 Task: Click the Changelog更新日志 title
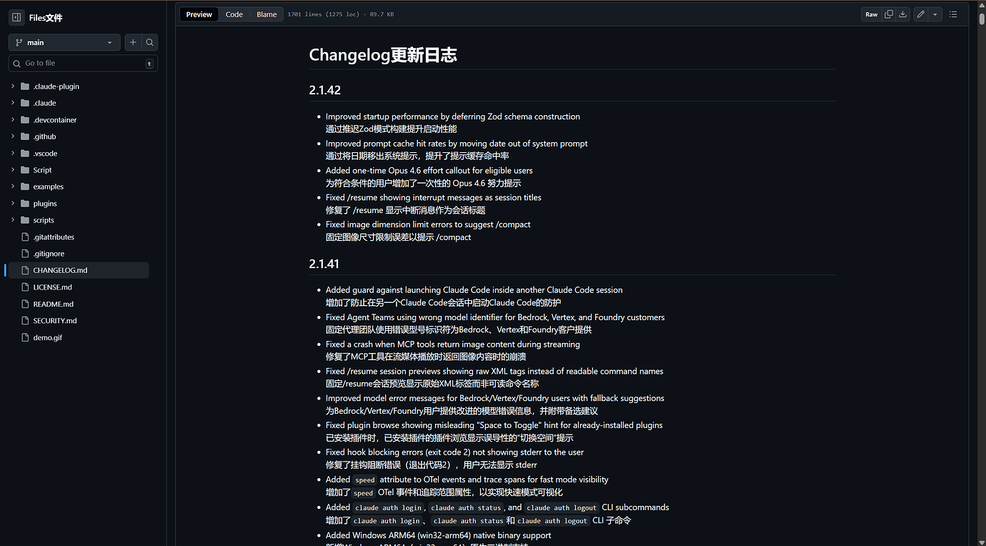tap(383, 55)
